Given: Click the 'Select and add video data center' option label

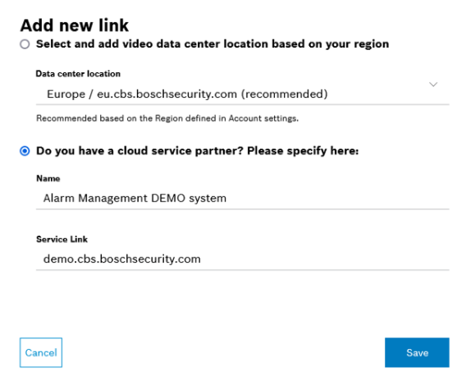Looking at the screenshot, I should point(213,44).
